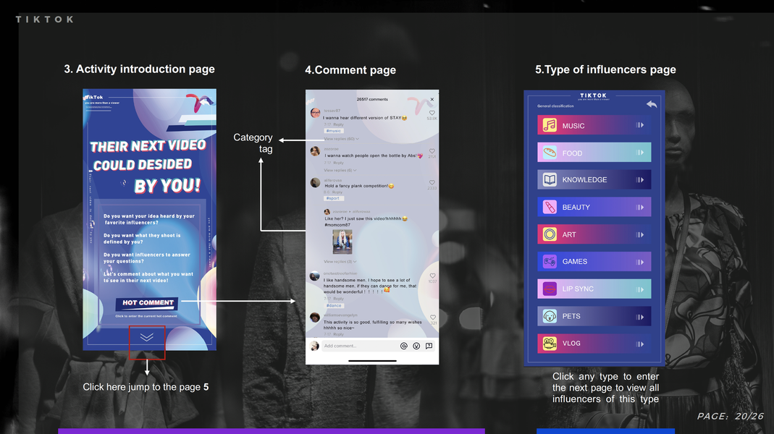Screen dimensions: 774x434
Task: Select the GAMES category label
Action: tap(575, 262)
